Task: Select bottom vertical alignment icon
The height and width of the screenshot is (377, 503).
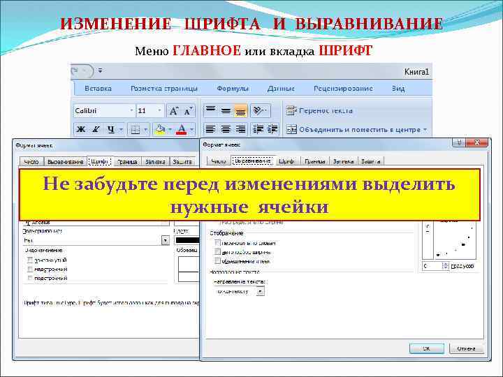Action: [x=240, y=111]
